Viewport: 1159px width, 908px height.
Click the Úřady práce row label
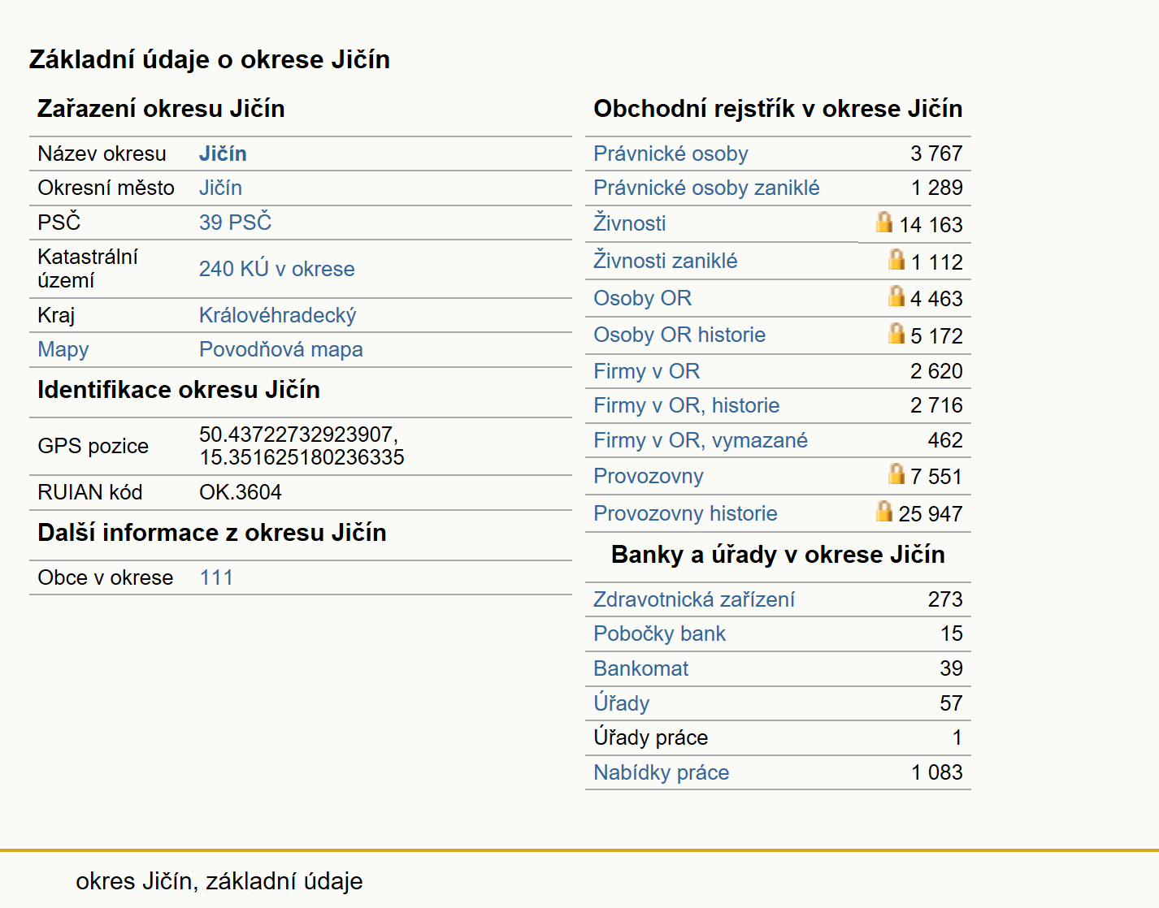pyautogui.click(x=650, y=737)
